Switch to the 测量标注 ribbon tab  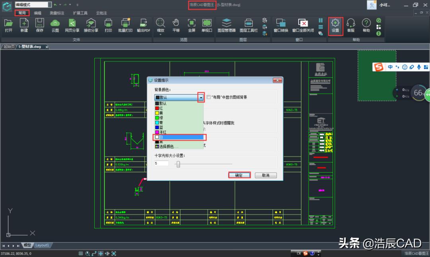click(x=57, y=13)
